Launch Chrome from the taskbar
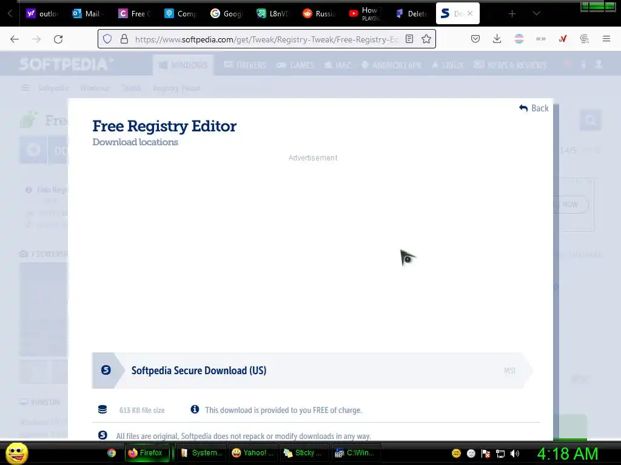 tap(112, 453)
